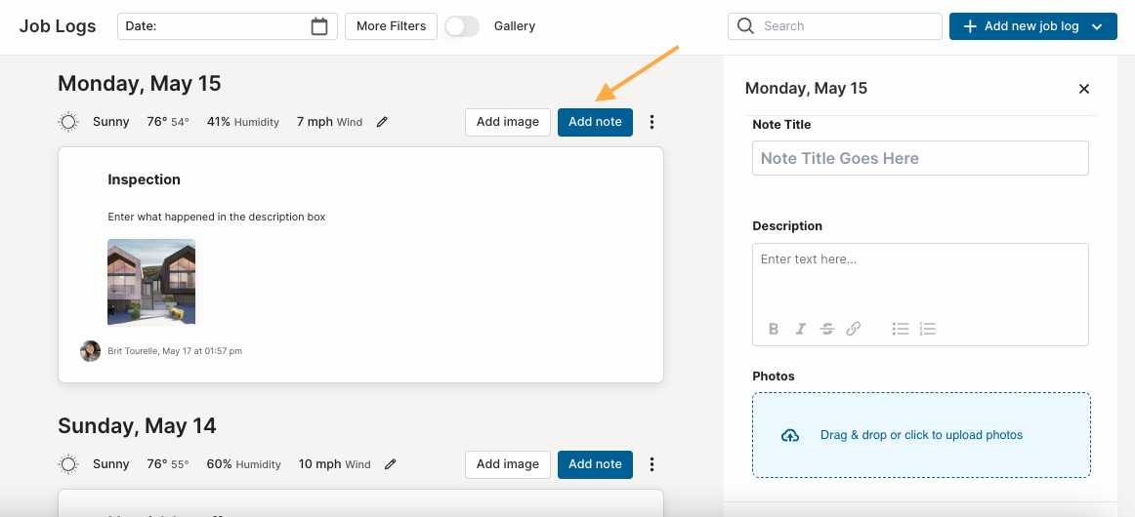This screenshot has height=517, width=1135.
Task: Insert numbered list in Description editor
Action: [x=928, y=329]
